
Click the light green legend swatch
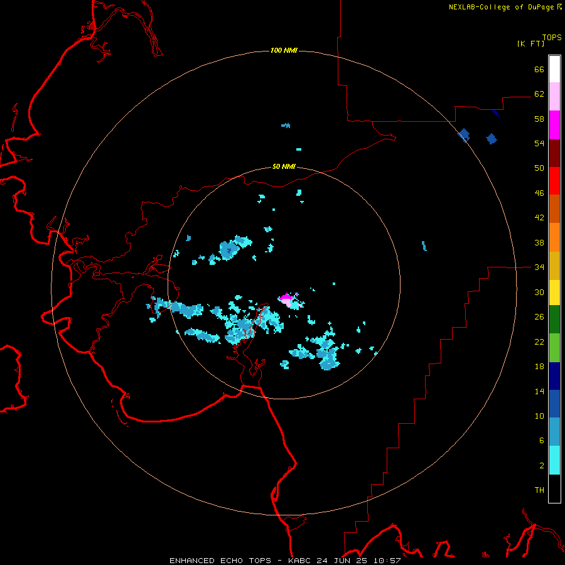click(554, 348)
